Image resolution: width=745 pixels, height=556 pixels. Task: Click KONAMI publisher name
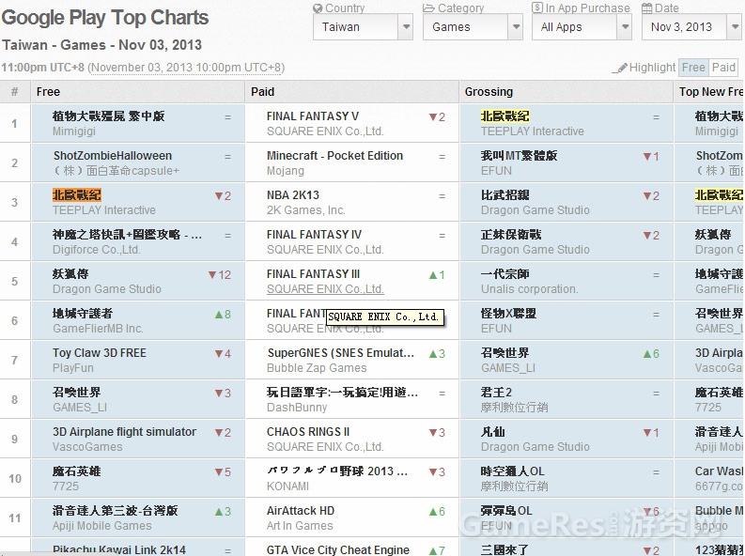click(287, 486)
